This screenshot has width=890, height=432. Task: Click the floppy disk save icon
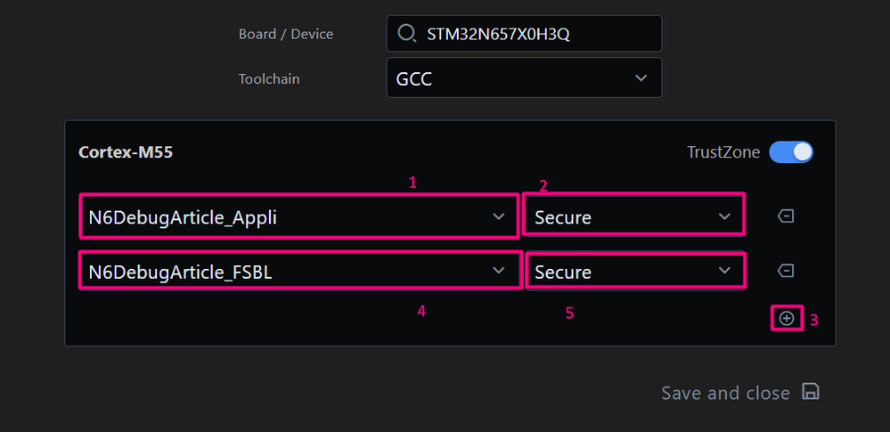[810, 392]
